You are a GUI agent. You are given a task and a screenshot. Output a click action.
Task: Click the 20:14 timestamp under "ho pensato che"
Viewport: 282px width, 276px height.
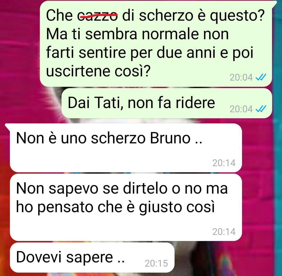click(x=224, y=232)
